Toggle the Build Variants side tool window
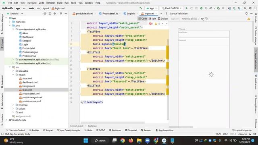 coord(2,101)
